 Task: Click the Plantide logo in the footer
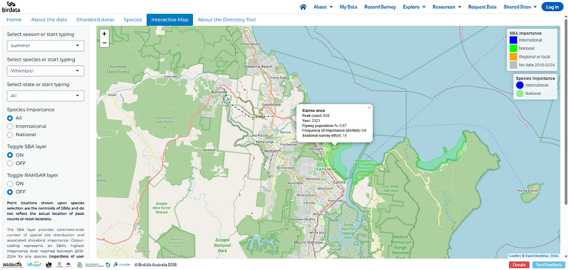click(122, 265)
